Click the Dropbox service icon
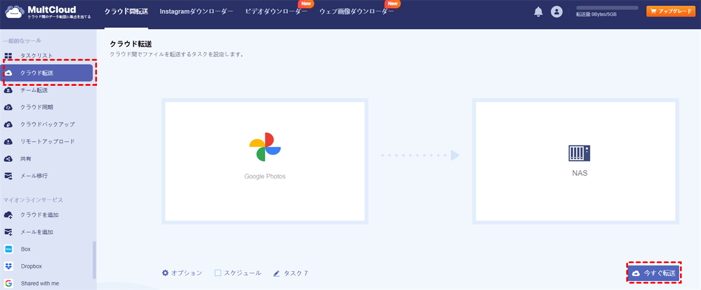The height and width of the screenshot is (290, 701). point(9,266)
